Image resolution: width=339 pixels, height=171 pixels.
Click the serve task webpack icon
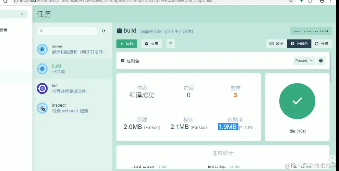tap(42, 49)
